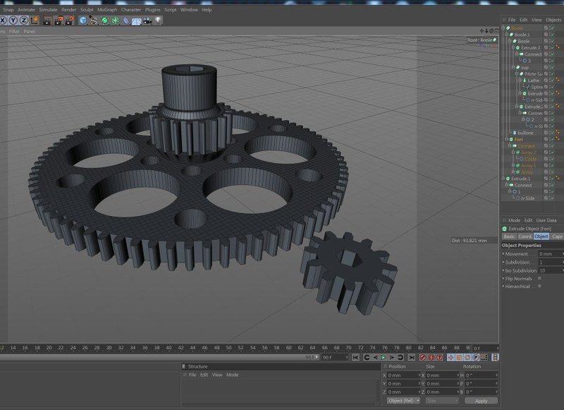
Task: Render view with clapperboard icon
Action: [47, 20]
